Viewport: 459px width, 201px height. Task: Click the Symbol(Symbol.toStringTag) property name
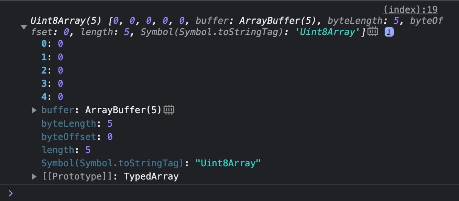tap(112, 163)
